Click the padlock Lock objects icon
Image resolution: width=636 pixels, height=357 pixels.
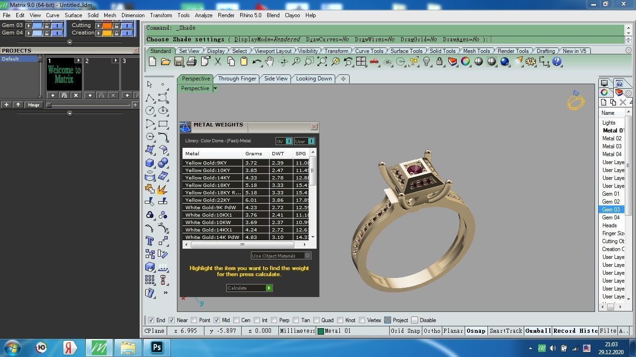tap(439, 61)
